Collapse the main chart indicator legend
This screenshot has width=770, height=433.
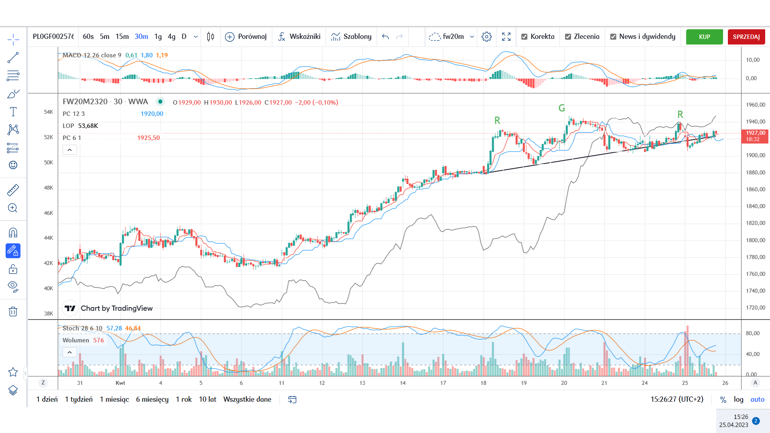(70, 150)
